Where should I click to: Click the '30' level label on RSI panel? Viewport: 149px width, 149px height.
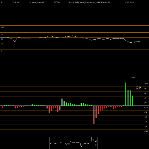2,44
